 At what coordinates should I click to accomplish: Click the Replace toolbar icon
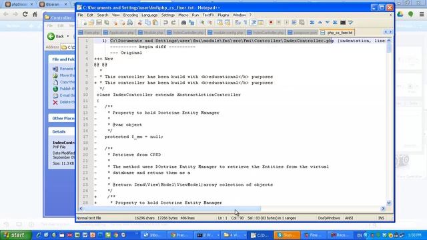point(191,23)
